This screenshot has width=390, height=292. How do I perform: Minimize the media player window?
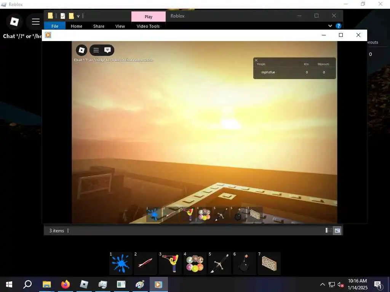coord(324,35)
